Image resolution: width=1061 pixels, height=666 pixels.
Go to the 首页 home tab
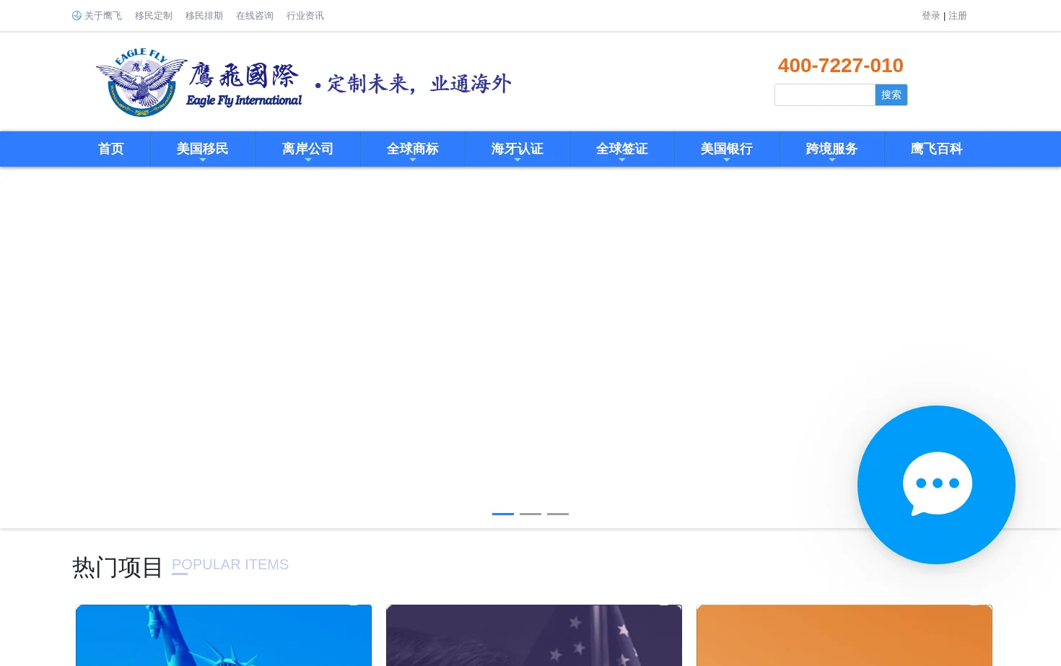coord(111,149)
